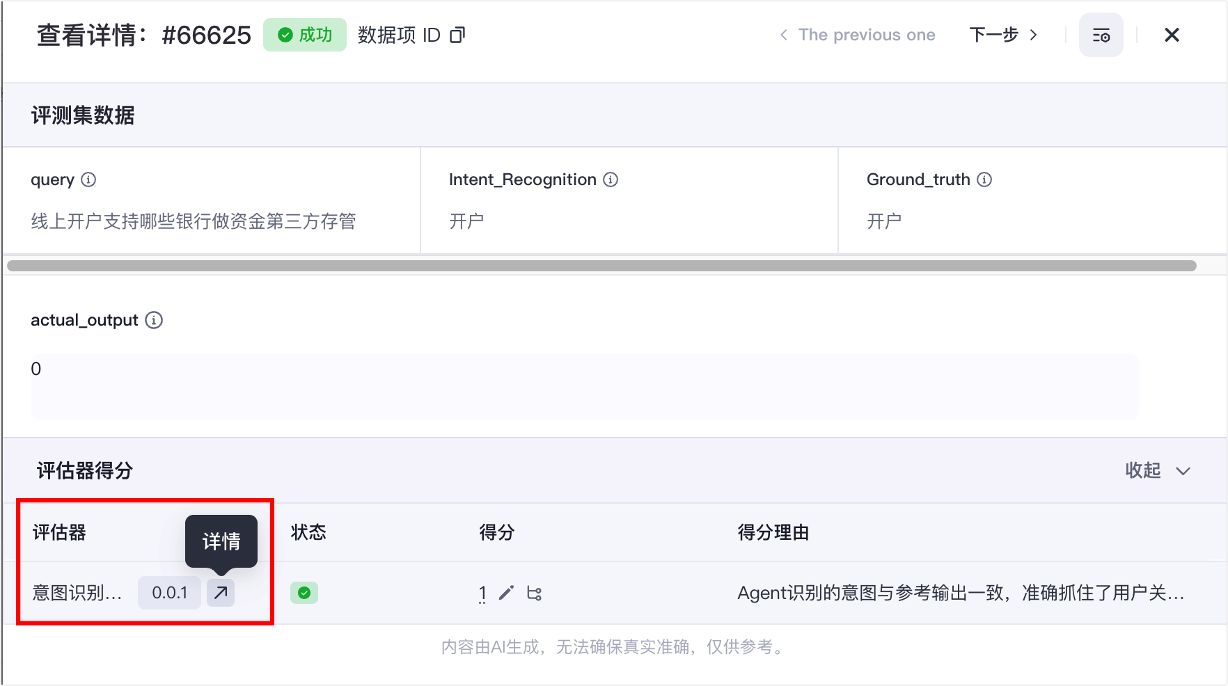Click the info icon beside Ground_truth
Screen dimensions: 1228x686
984,180
